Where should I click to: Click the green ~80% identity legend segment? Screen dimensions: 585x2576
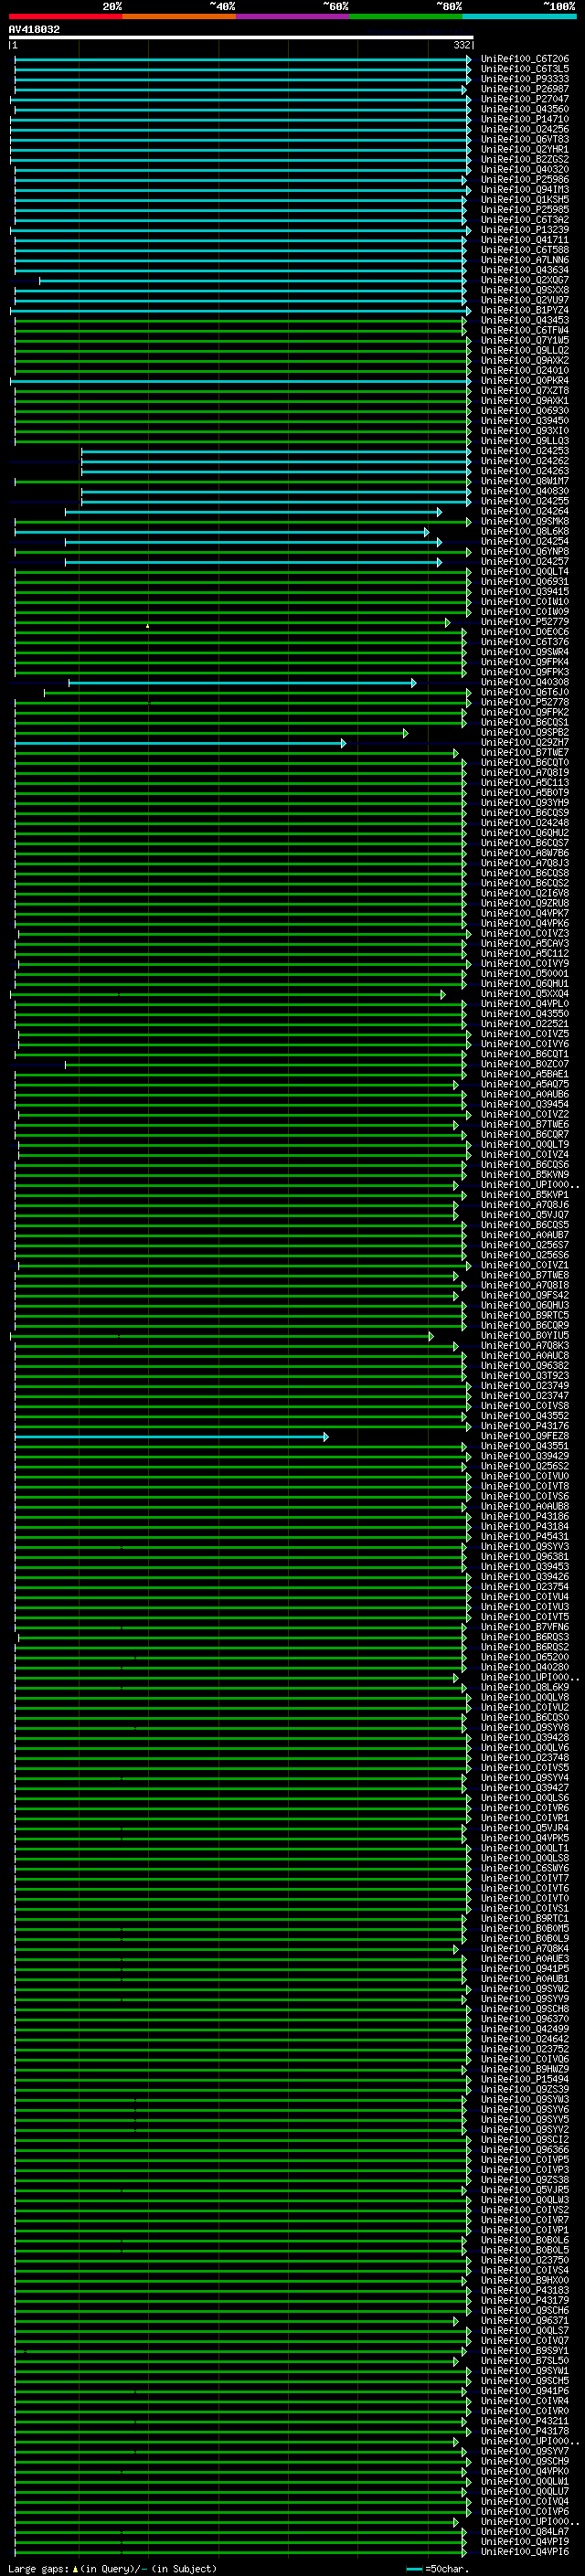pyautogui.click(x=406, y=16)
